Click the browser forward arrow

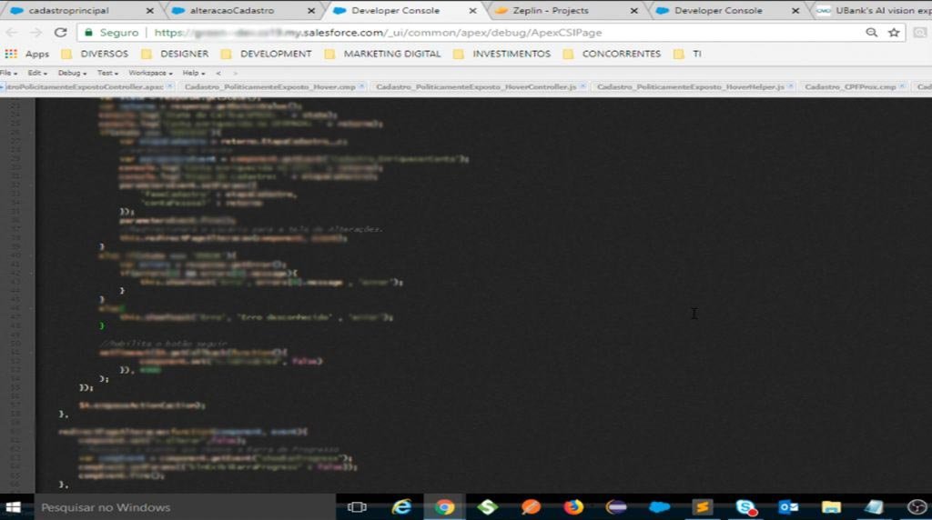pos(35,33)
